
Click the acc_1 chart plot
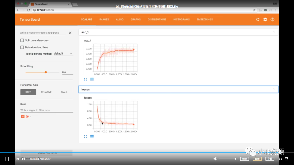pyautogui.click(x=115, y=58)
